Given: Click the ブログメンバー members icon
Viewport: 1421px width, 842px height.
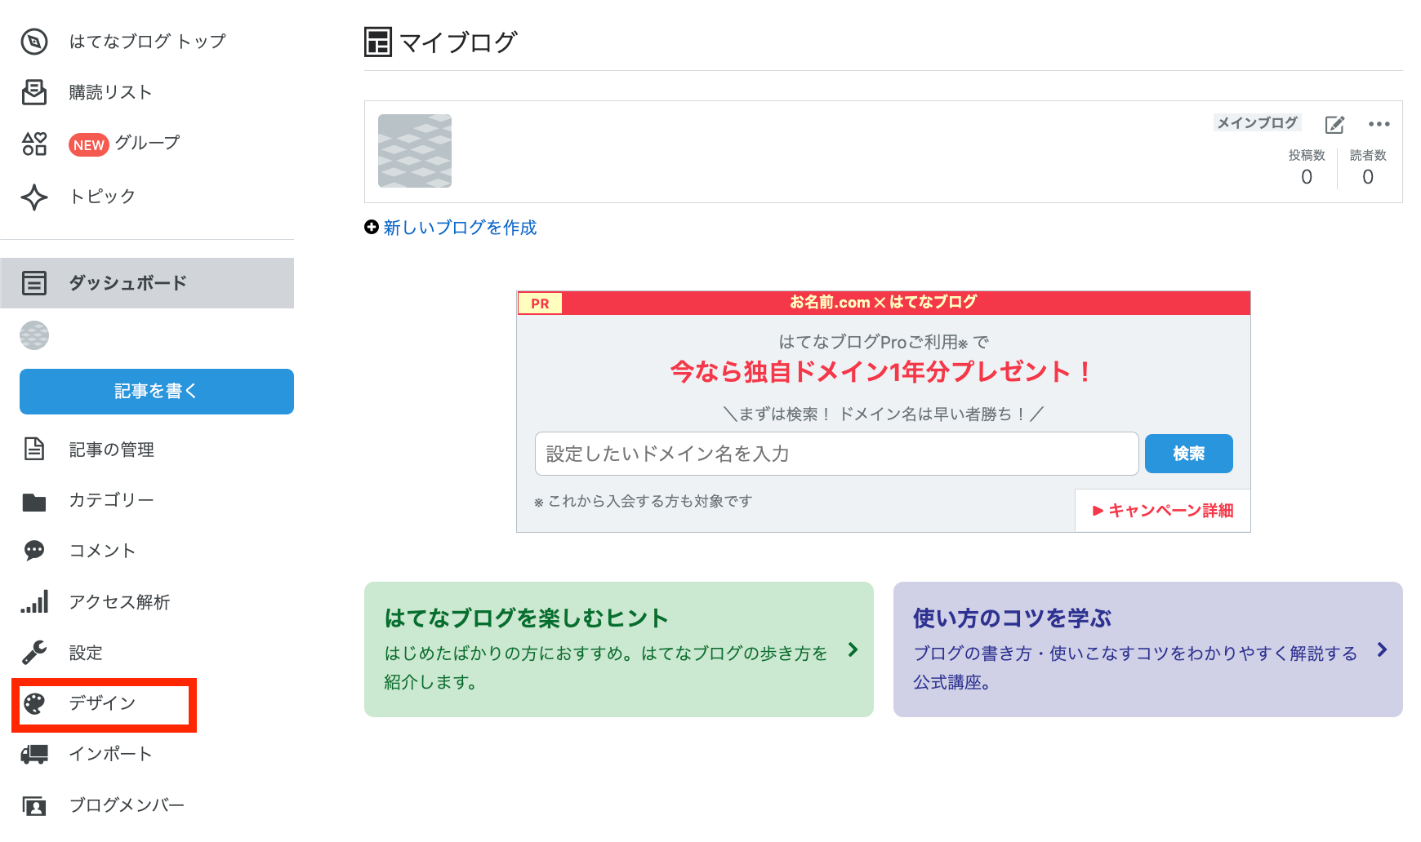Looking at the screenshot, I should pos(34,806).
